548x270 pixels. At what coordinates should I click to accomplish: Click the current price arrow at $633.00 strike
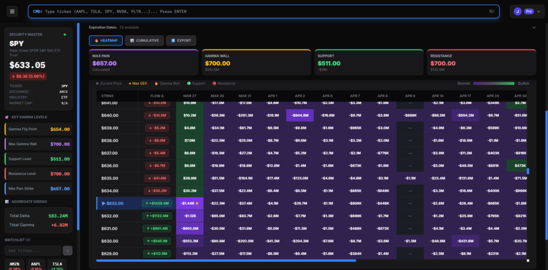(x=103, y=203)
